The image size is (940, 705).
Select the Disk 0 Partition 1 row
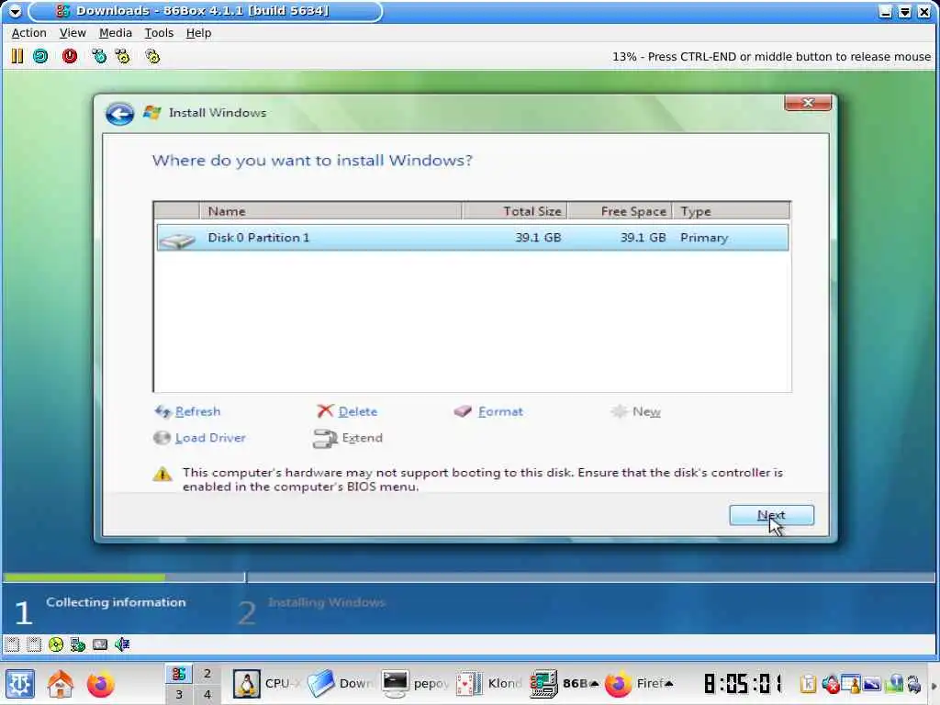[473, 238]
